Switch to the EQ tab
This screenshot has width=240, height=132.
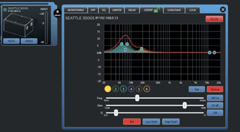(104, 10)
